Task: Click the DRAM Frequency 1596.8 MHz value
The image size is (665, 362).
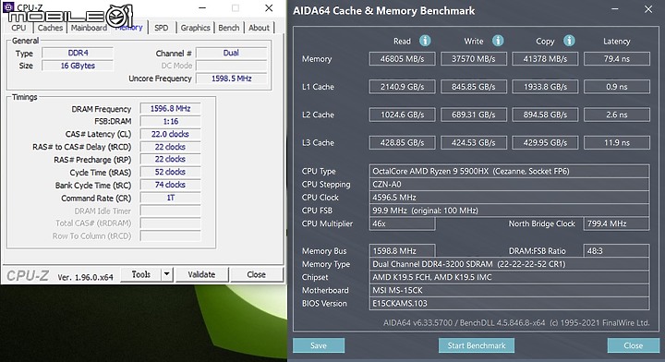Action: click(x=170, y=109)
